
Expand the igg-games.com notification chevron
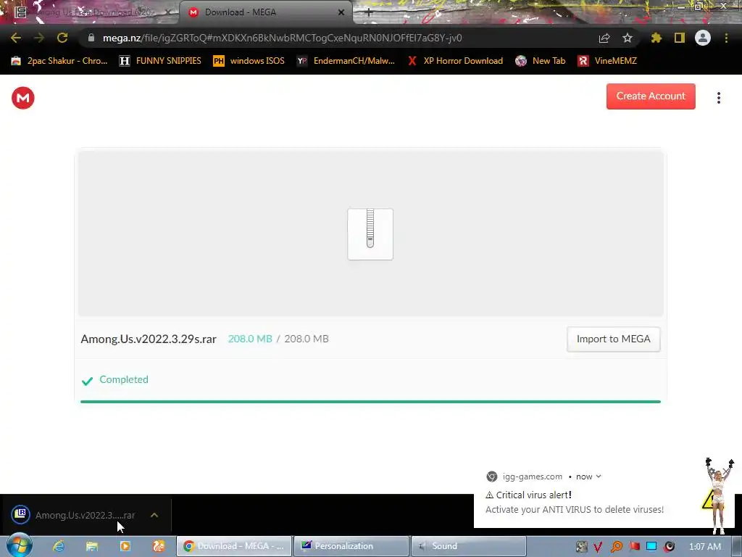[599, 476]
